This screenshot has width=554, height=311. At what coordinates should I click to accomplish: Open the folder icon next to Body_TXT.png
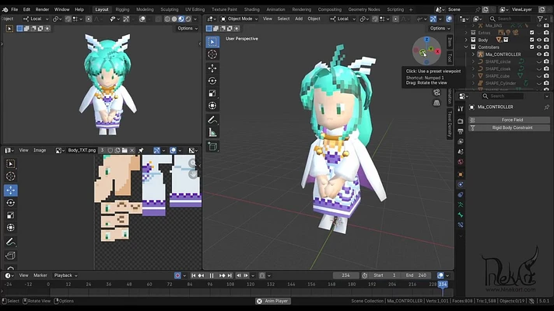(x=124, y=150)
